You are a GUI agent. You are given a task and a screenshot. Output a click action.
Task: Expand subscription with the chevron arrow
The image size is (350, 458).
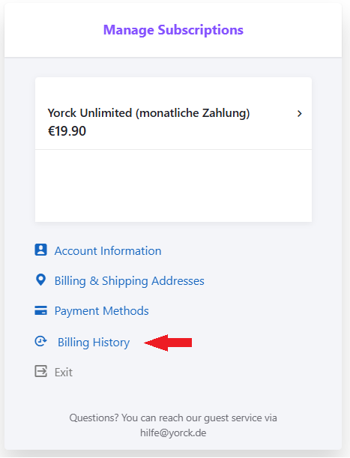pyautogui.click(x=300, y=114)
